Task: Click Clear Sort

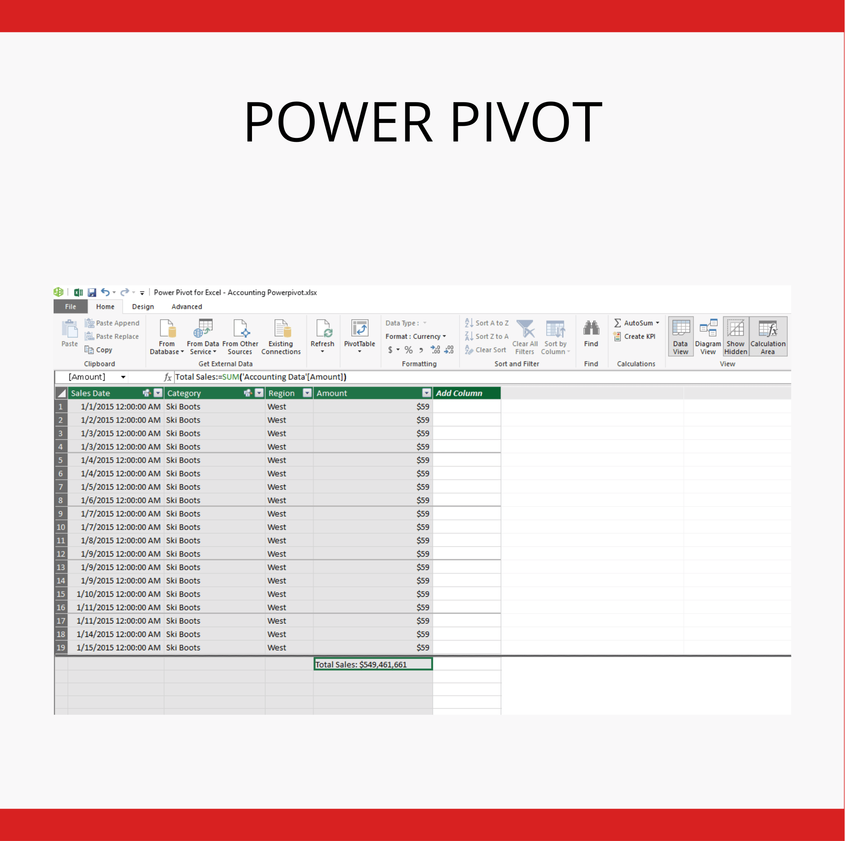Action: point(485,350)
